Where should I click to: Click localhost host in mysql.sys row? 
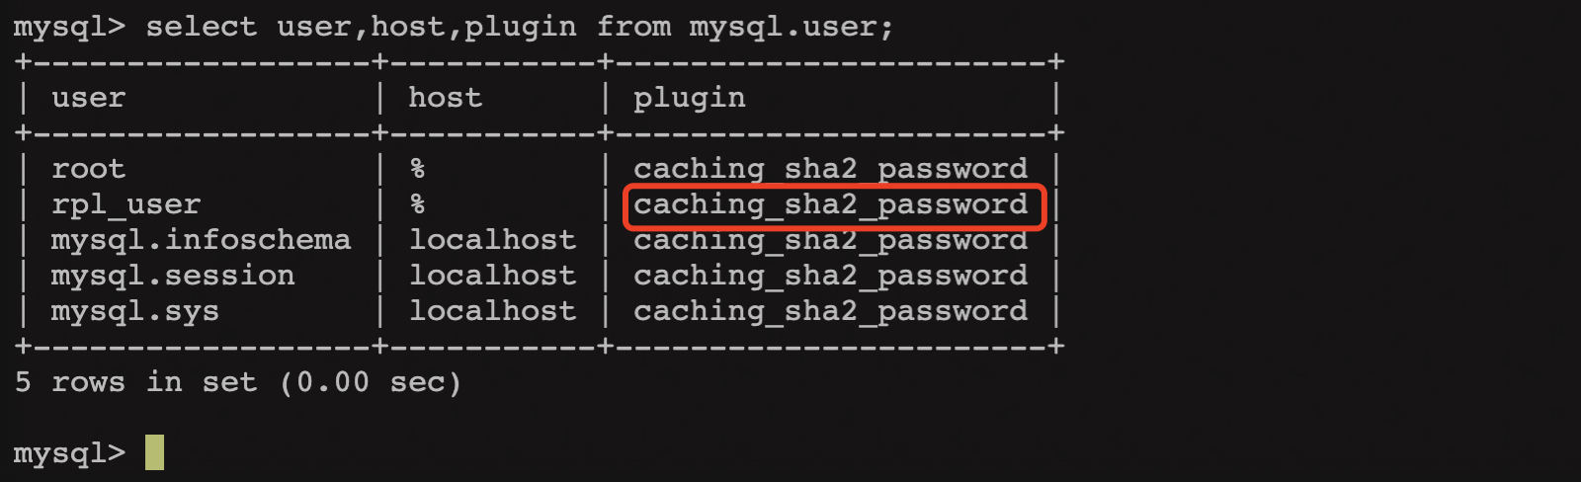point(492,311)
